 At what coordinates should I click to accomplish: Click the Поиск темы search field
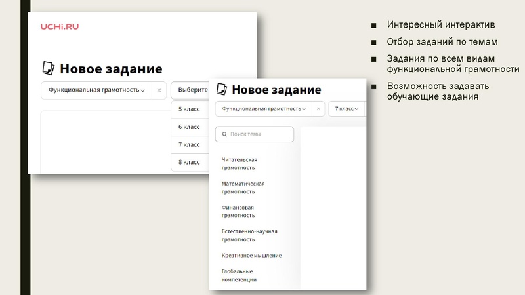(255, 134)
